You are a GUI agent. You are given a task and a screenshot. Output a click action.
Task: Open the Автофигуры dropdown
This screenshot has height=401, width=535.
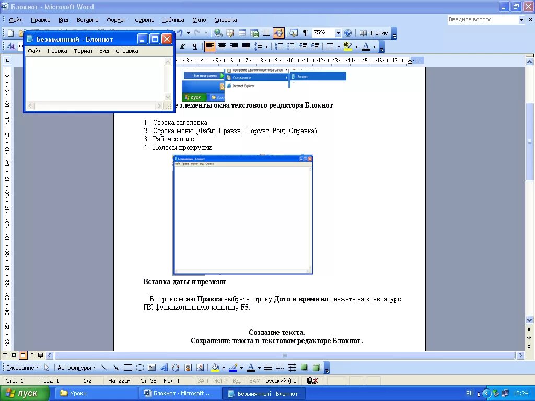click(76, 368)
